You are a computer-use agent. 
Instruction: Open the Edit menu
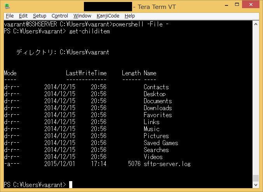[23, 16]
